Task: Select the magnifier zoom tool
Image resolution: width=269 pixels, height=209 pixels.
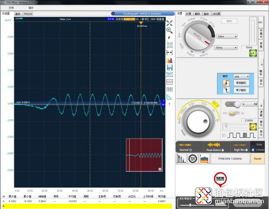Action: 169,30
